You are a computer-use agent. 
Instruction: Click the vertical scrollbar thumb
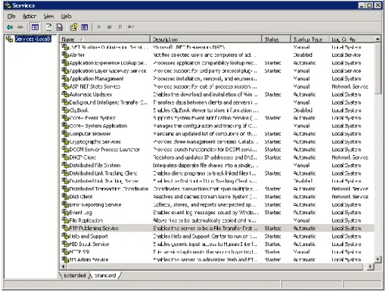pos(378,68)
